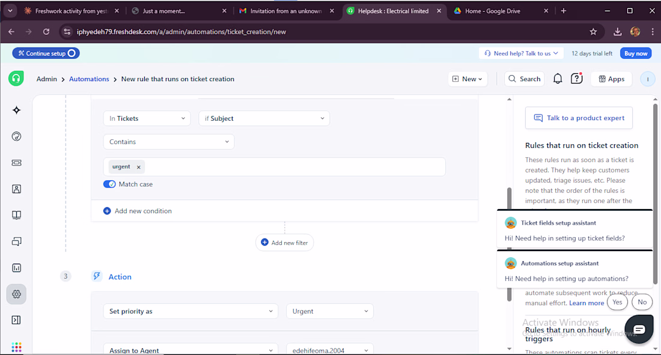Open the Set priority as dropdown
This screenshot has width=661, height=355.
click(x=190, y=311)
